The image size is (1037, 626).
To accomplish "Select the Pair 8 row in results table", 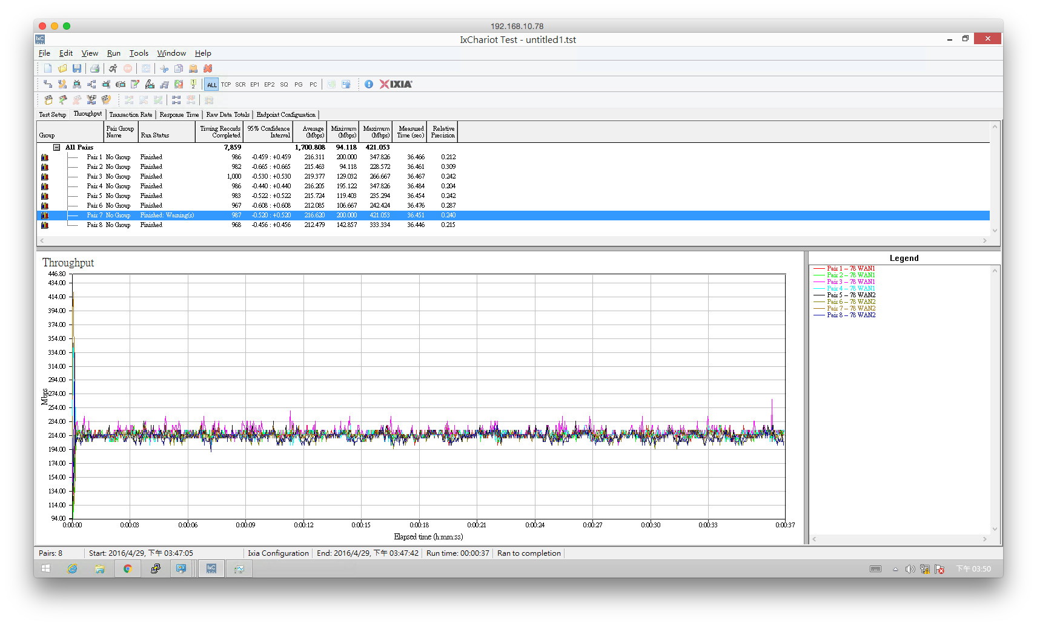I will click(x=512, y=225).
